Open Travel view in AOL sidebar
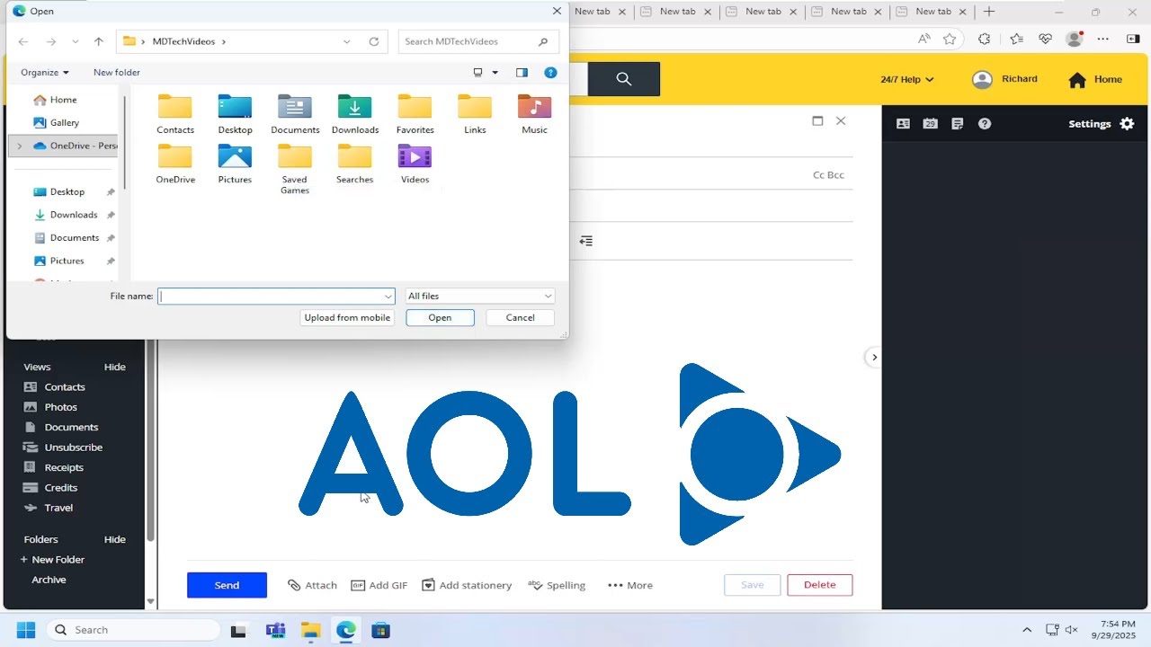1151x647 pixels. (x=58, y=508)
